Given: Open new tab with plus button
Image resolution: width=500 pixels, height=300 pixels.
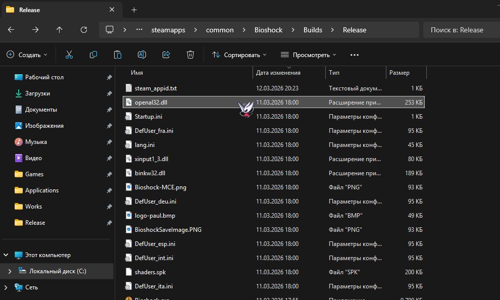Looking at the screenshot, I should pyautogui.click(x=134, y=10).
